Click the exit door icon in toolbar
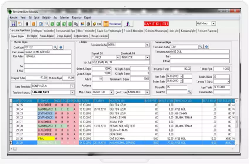Viewport: 249px width, 164px height. 128,24
